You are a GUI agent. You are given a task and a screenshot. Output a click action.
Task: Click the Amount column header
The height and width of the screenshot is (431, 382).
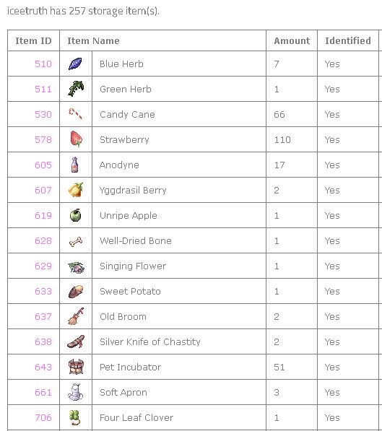tap(292, 40)
